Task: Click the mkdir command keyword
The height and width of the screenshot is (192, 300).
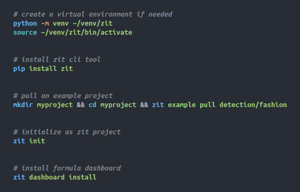Action: (x=23, y=105)
